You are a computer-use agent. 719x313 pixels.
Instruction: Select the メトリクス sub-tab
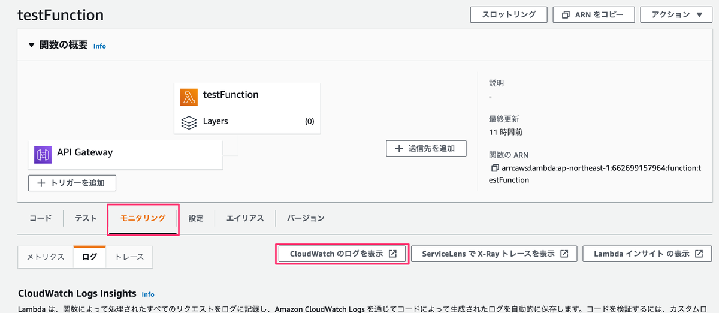46,257
